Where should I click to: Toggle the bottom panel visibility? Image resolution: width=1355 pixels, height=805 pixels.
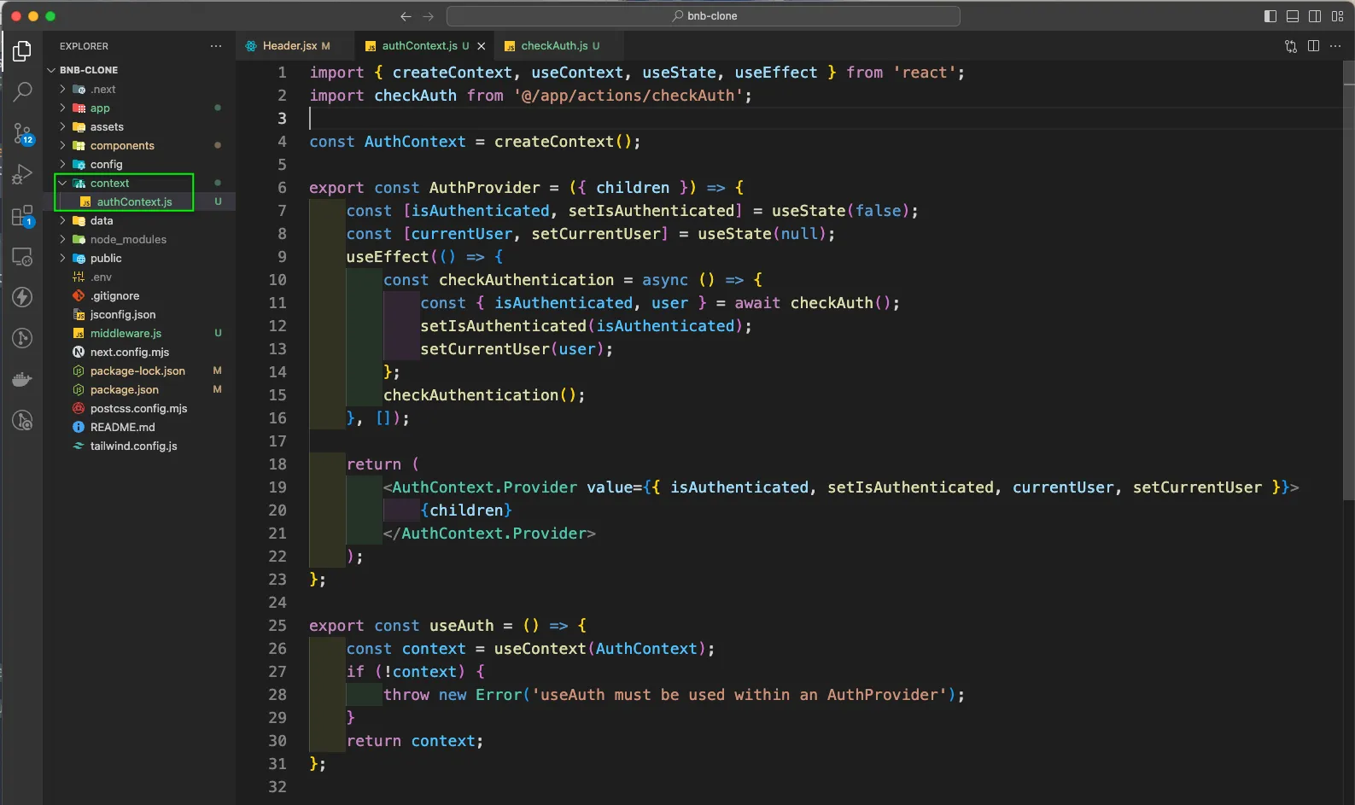coord(1293,16)
